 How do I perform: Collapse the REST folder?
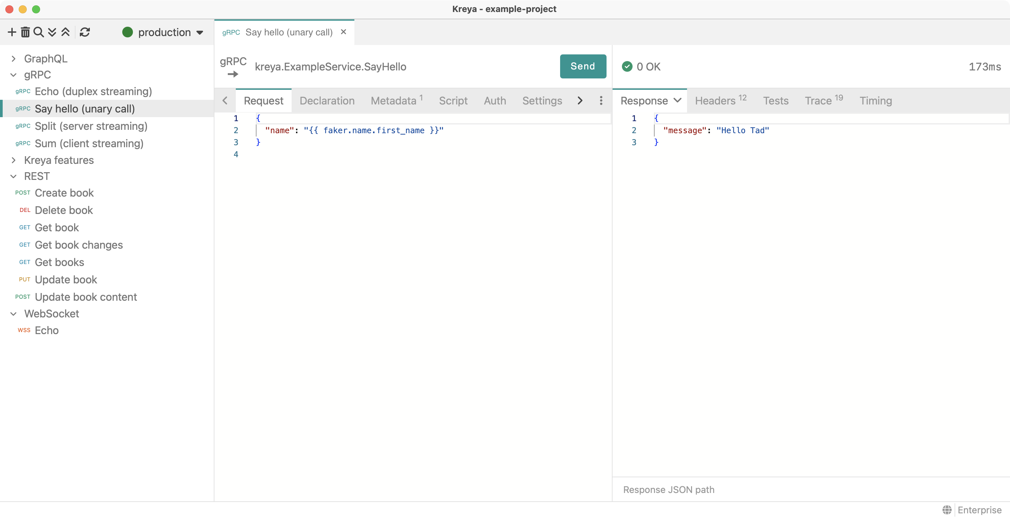coord(14,176)
